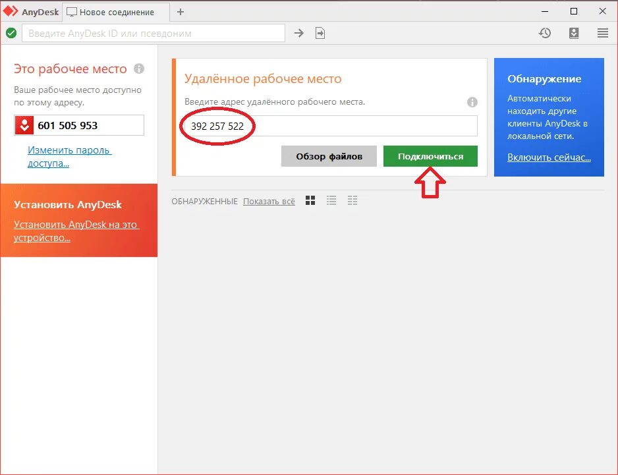This screenshot has height=475, width=618.
Task: Click info icon in Удалённое рабочее место panel
Action: (472, 102)
